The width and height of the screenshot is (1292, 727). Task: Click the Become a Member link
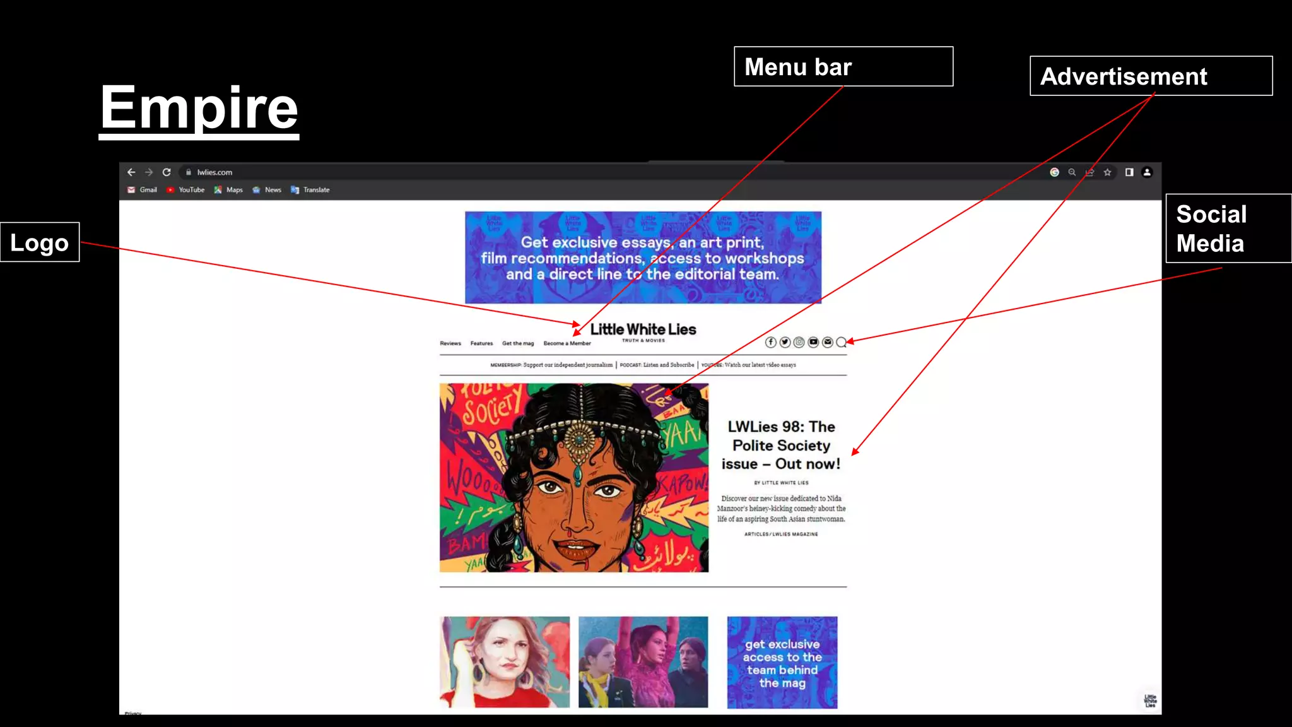coord(567,343)
